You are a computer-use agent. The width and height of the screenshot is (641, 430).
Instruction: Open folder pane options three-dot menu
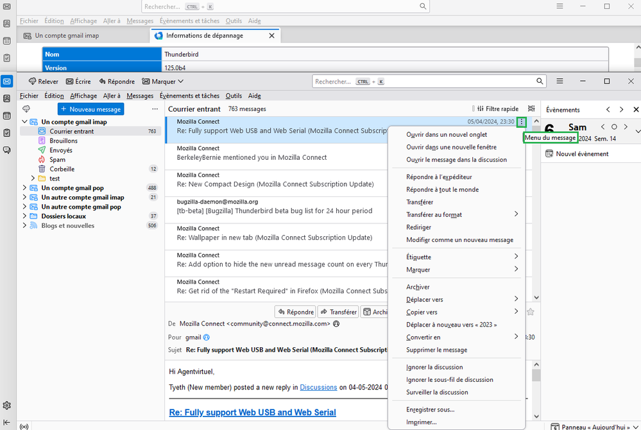point(155,109)
